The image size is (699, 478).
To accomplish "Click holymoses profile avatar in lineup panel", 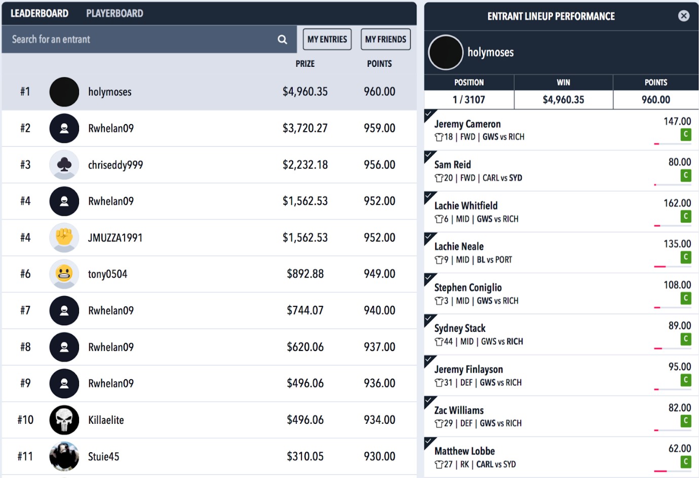I will [446, 52].
